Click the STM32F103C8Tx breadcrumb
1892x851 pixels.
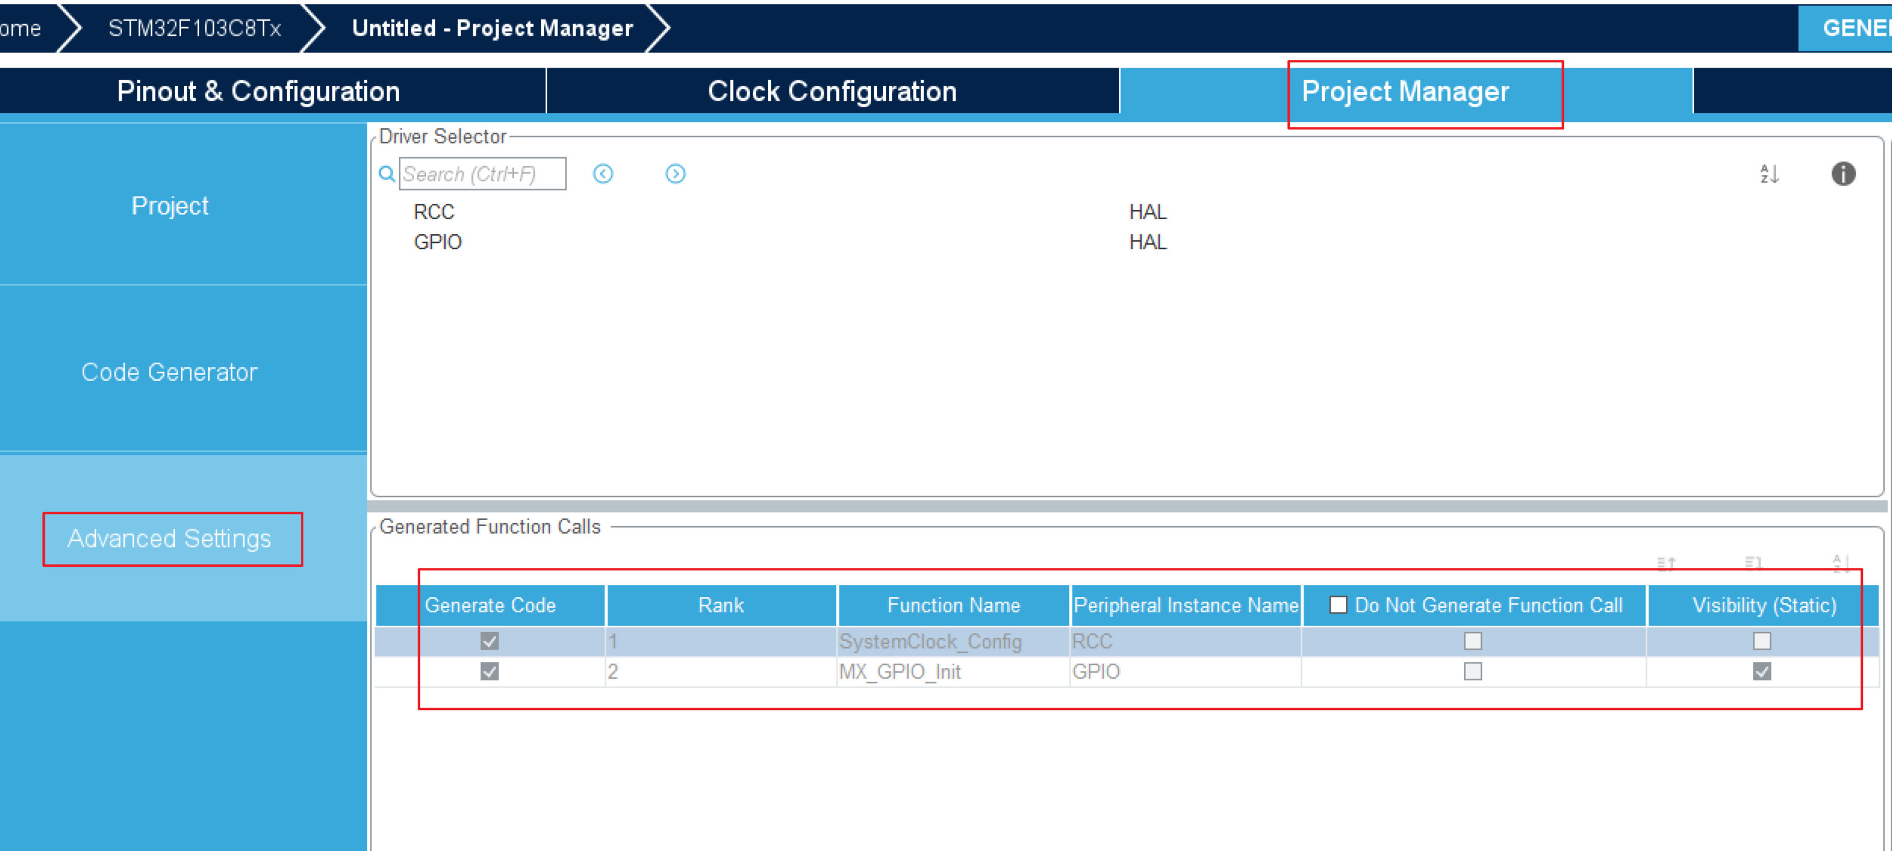pos(195,28)
